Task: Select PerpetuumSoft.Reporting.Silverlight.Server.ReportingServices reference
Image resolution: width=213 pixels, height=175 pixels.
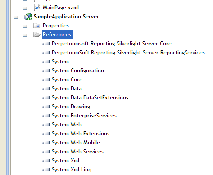Action: click(x=128, y=53)
